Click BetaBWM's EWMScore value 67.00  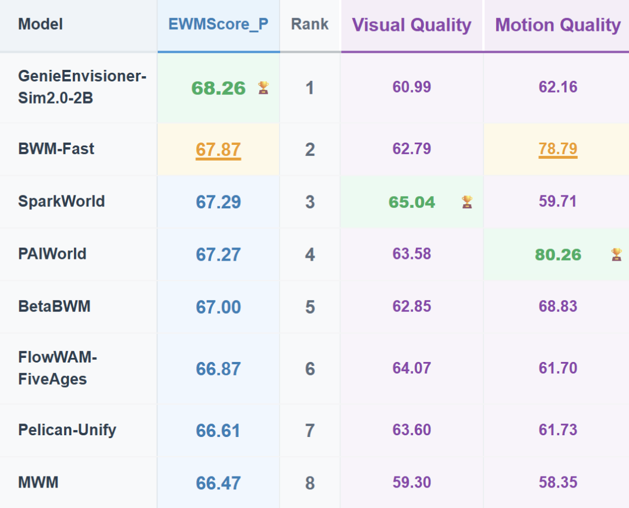click(218, 307)
